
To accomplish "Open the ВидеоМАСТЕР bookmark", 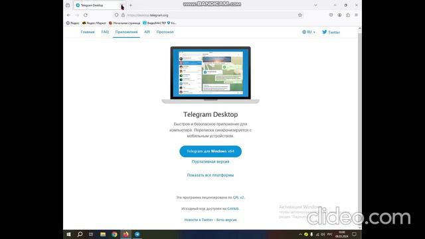I will click(x=154, y=23).
